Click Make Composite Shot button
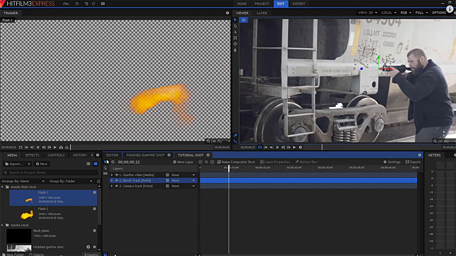The width and height of the screenshot is (456, 256). (x=236, y=162)
